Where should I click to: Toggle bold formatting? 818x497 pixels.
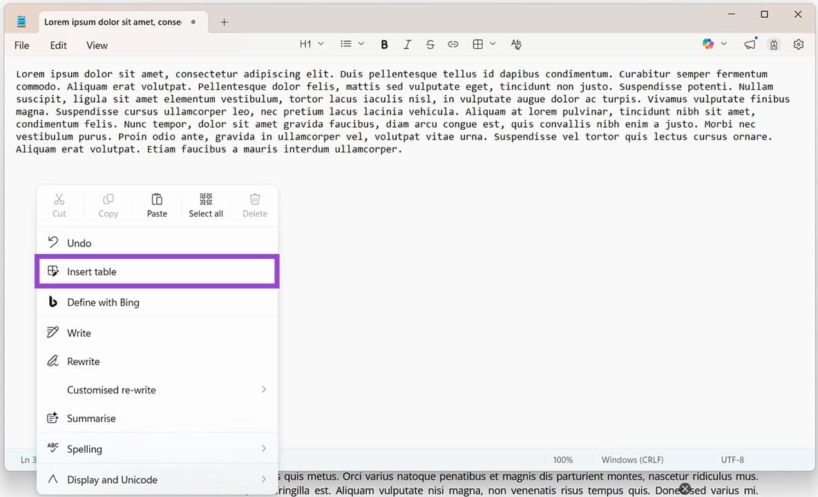coord(384,43)
